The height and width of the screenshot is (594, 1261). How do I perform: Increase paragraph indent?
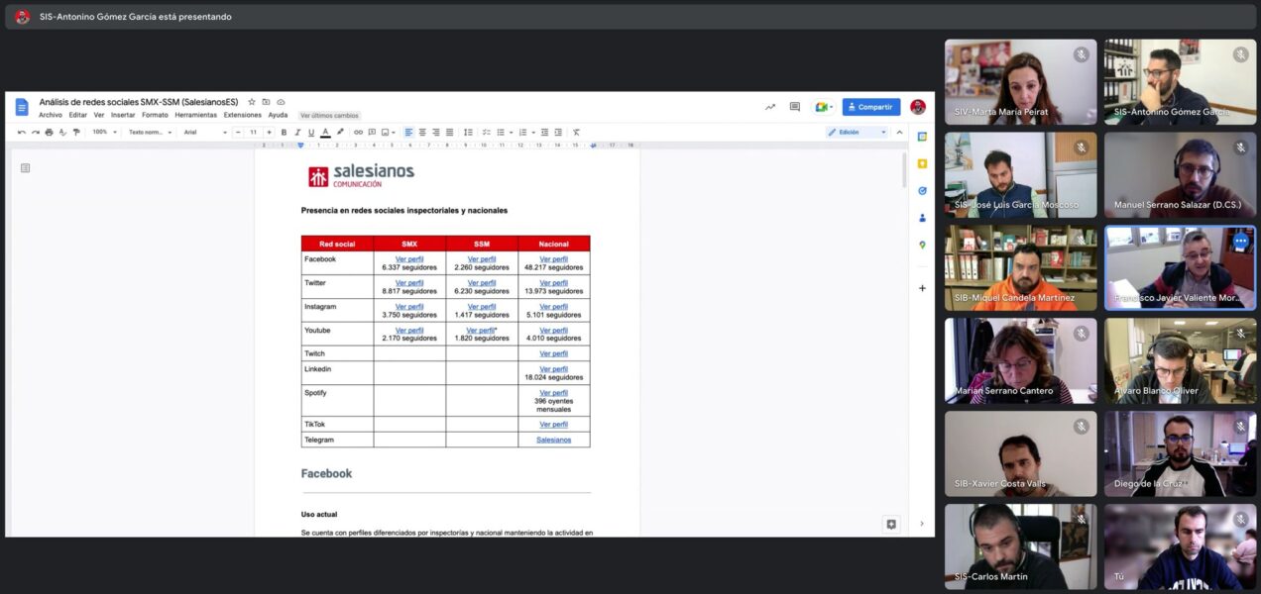[558, 132]
